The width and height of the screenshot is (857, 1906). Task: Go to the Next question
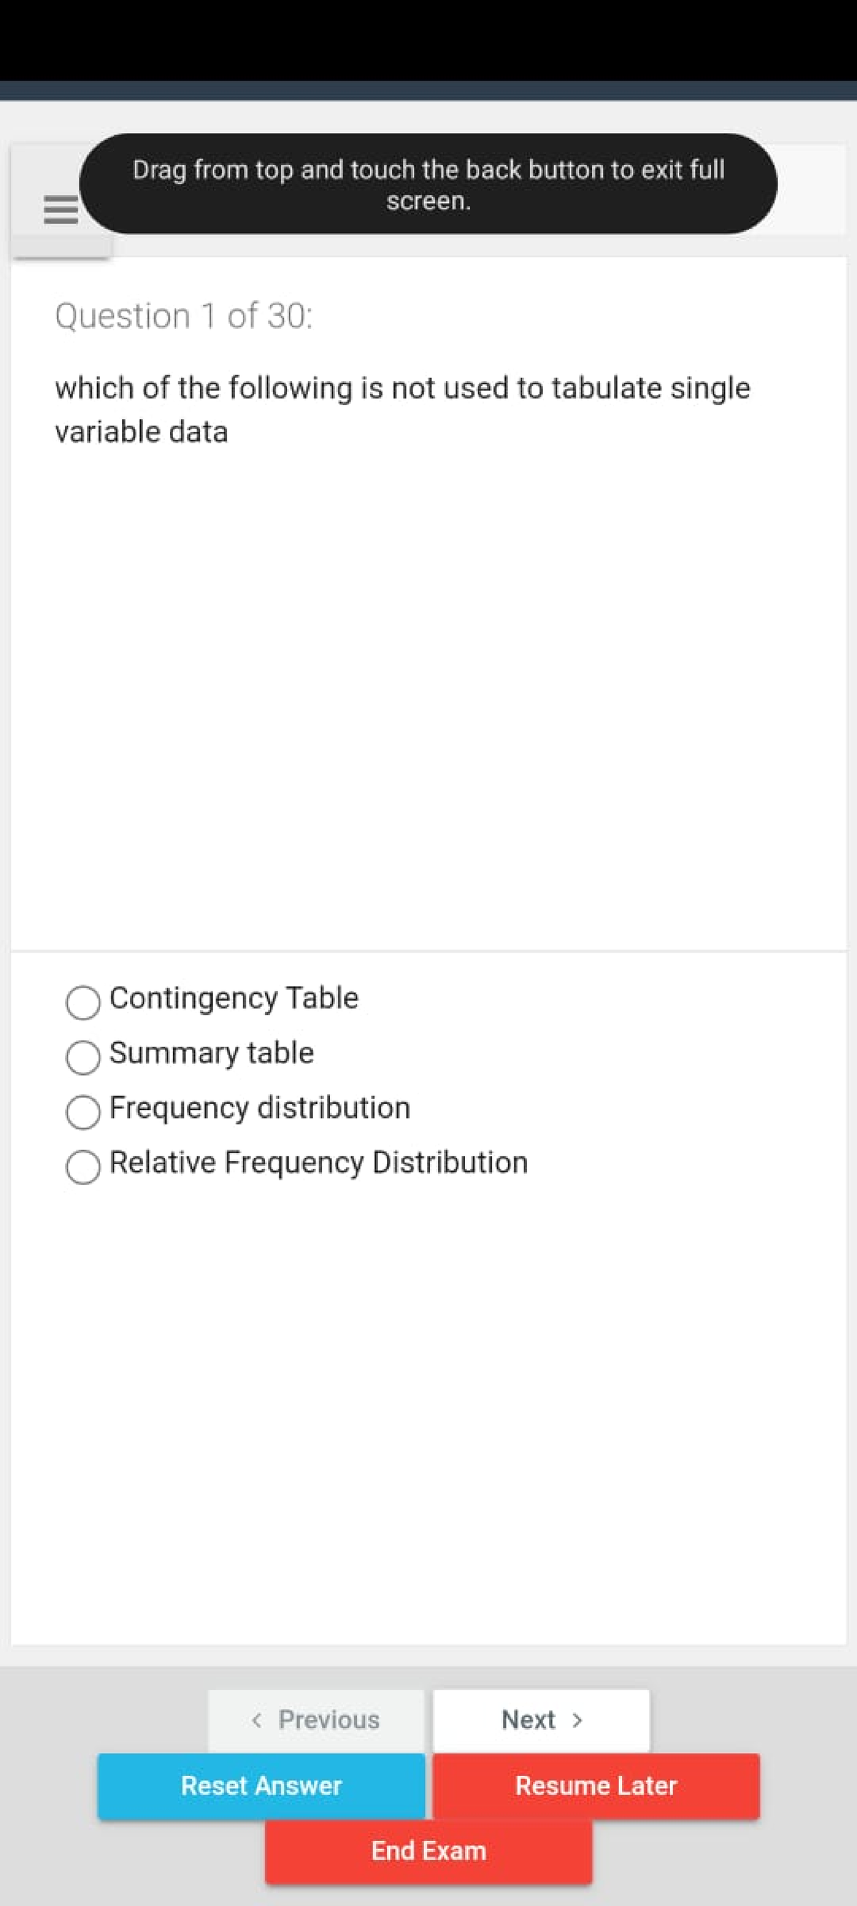[x=541, y=1719]
